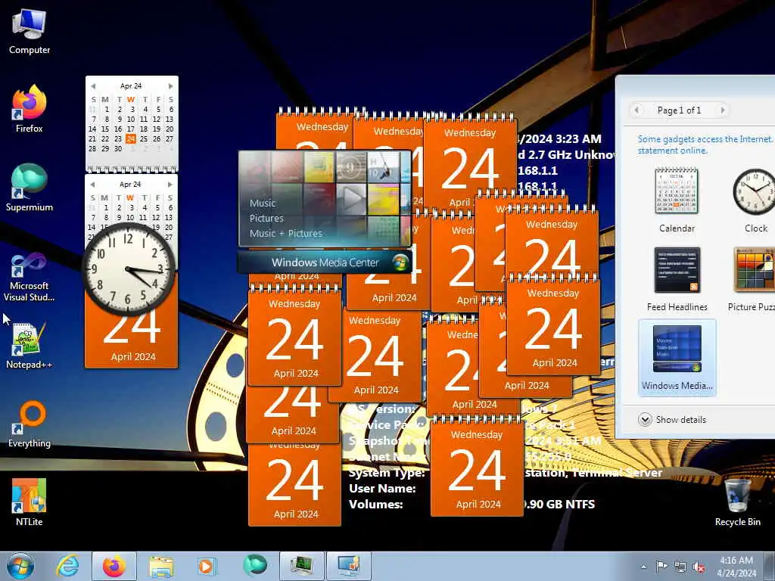The height and width of the screenshot is (581, 775).
Task: Open the Recycle Bin icon
Action: click(x=737, y=502)
